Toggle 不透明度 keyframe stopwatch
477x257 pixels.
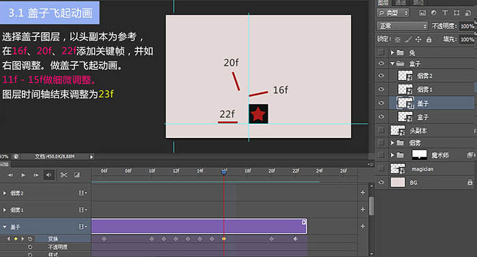pyautogui.click(x=30, y=247)
